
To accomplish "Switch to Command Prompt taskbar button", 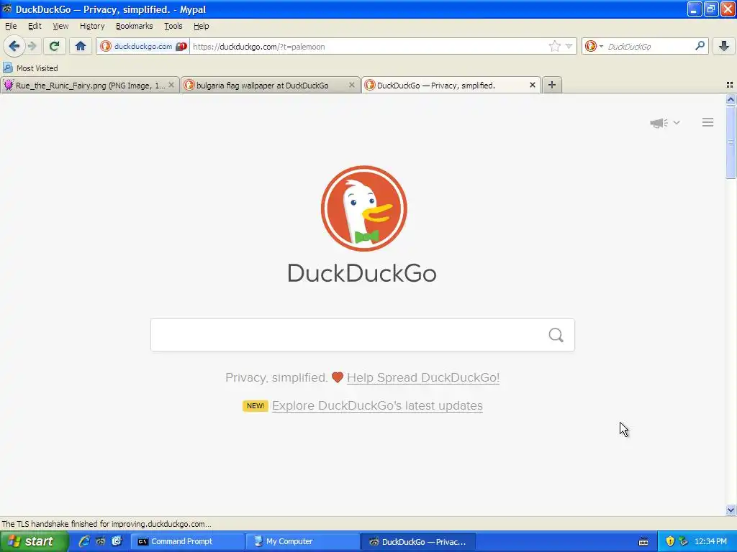I will click(186, 541).
